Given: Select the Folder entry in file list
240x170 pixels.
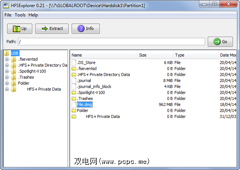Looking at the screenshot, I should click(x=82, y=110).
